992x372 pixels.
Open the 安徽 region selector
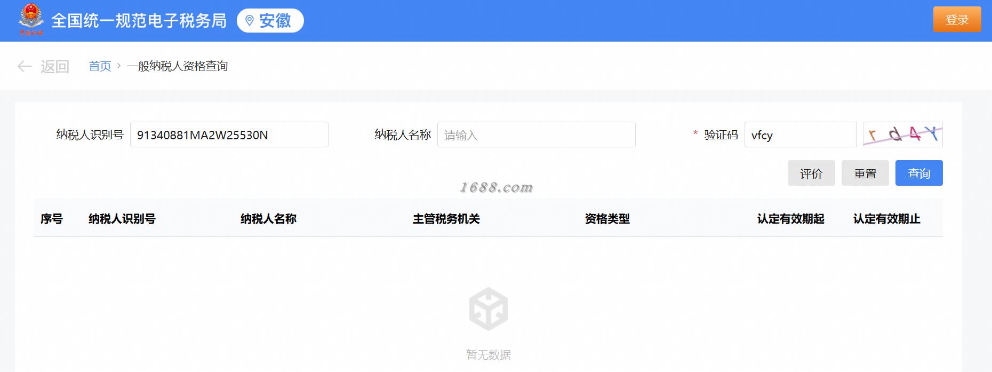click(x=270, y=21)
